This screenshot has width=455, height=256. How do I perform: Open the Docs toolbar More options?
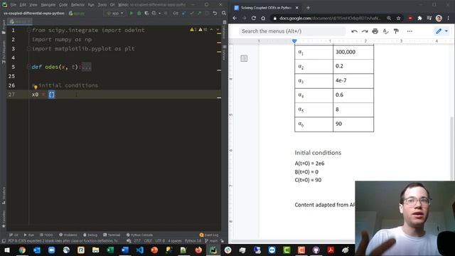tap(409, 31)
